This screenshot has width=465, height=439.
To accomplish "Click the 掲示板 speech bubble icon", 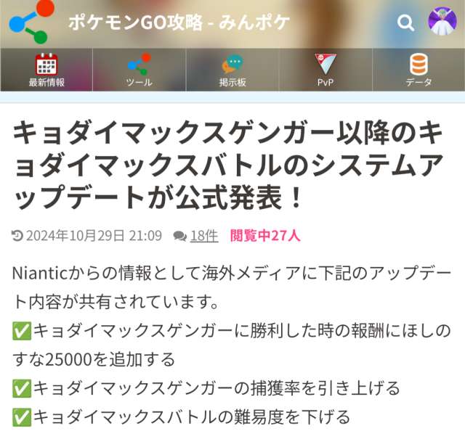I will (x=232, y=64).
